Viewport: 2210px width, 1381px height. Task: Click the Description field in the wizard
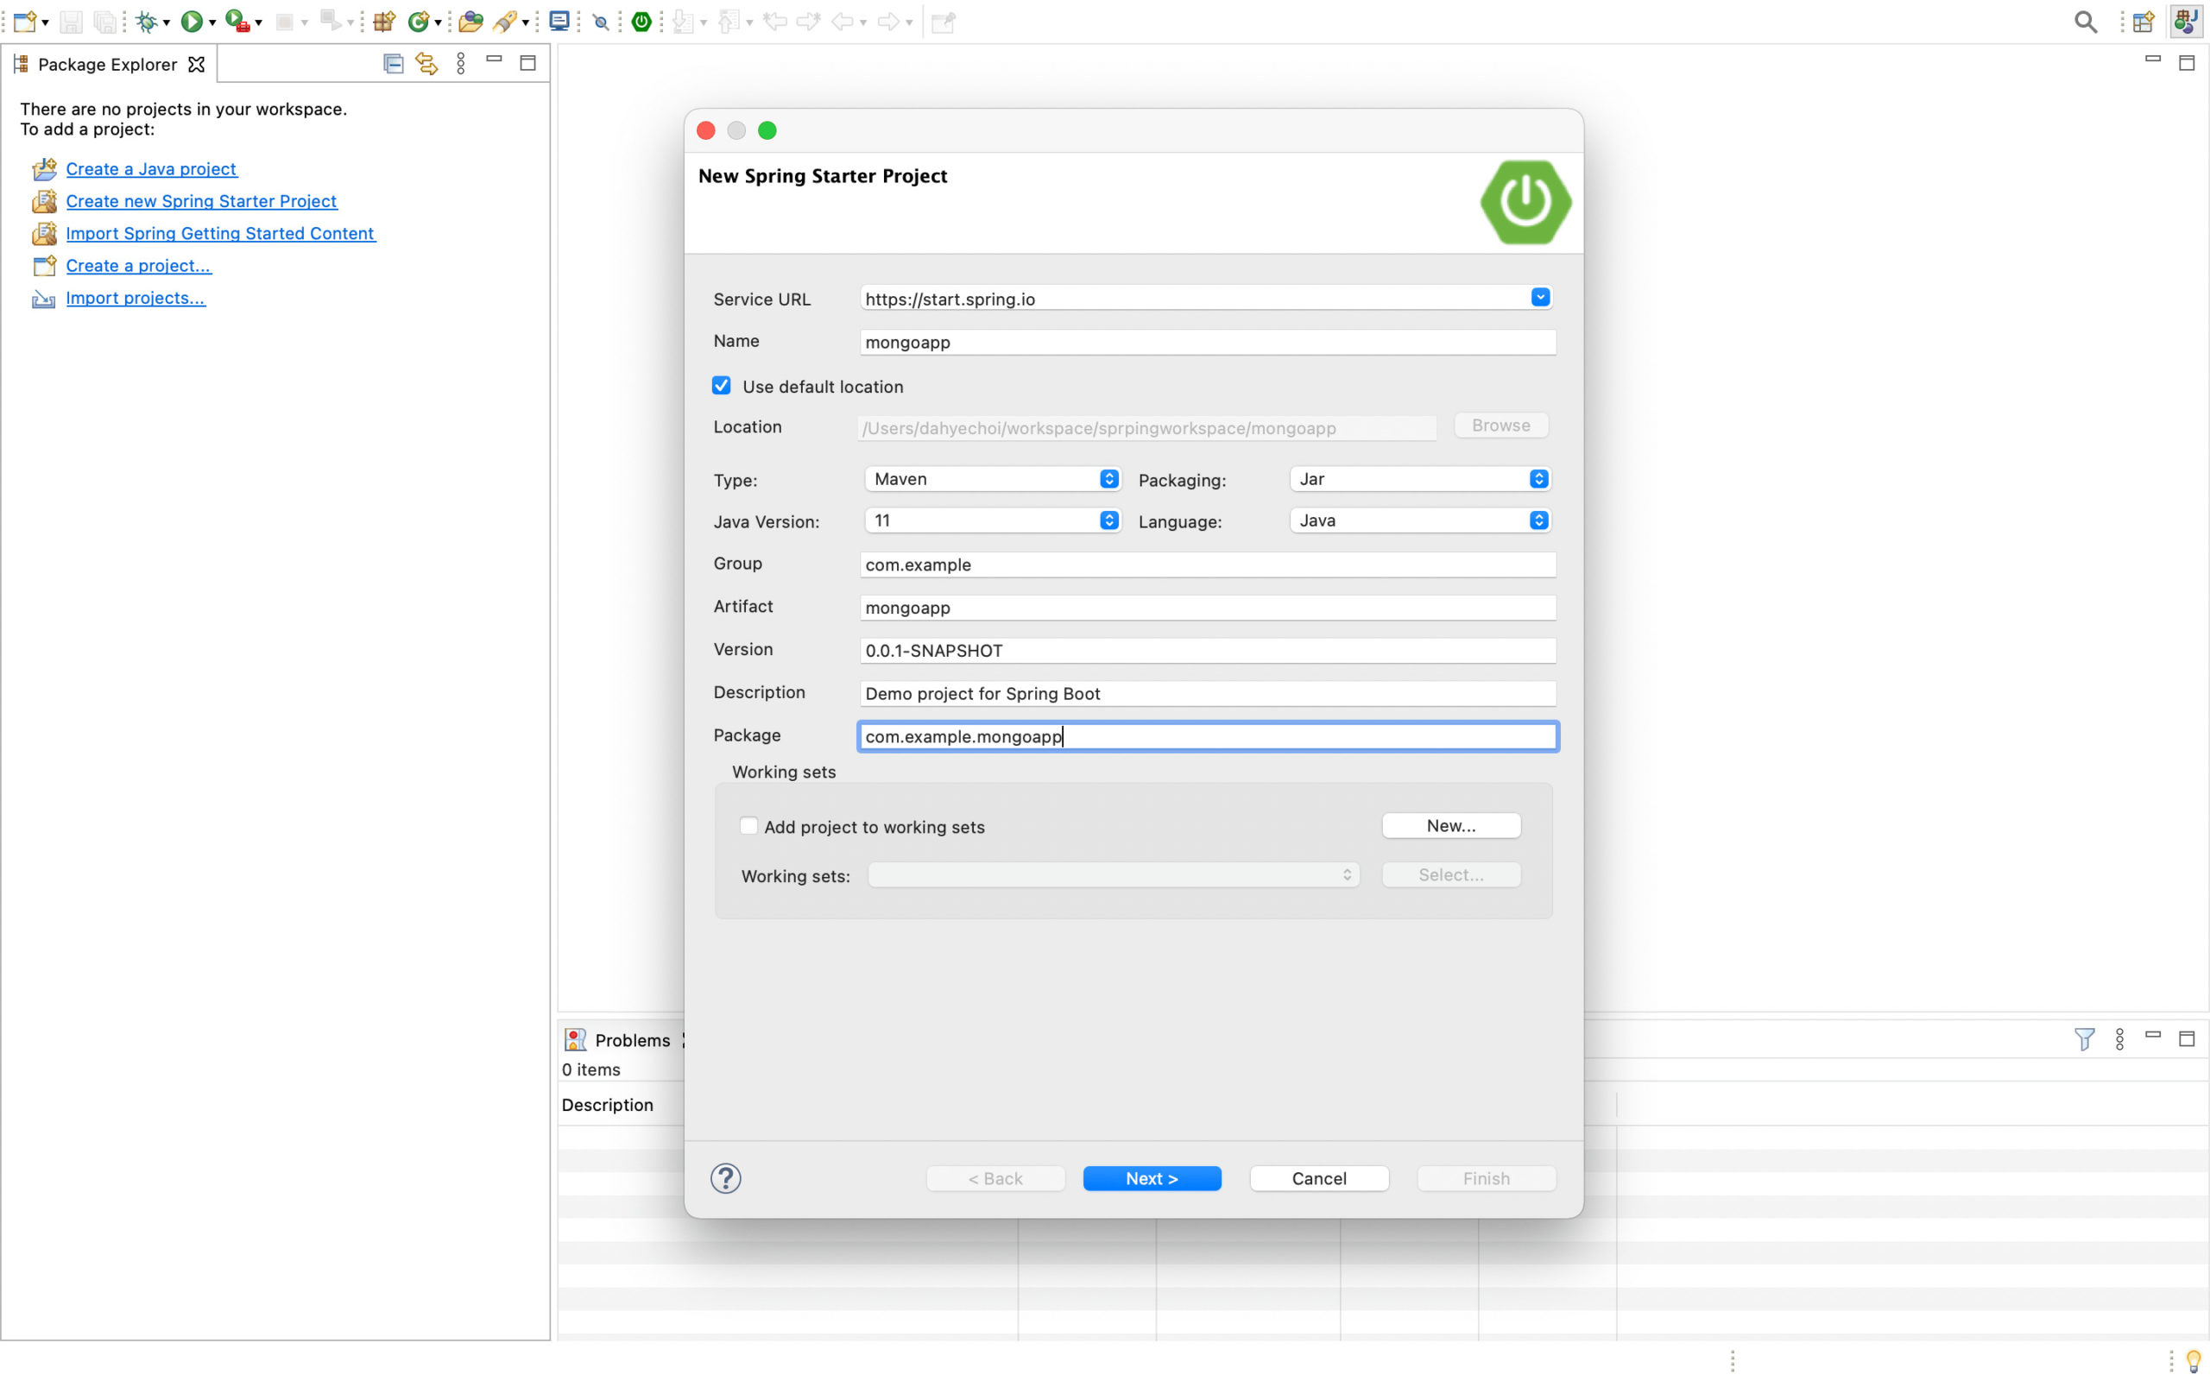tap(1207, 693)
